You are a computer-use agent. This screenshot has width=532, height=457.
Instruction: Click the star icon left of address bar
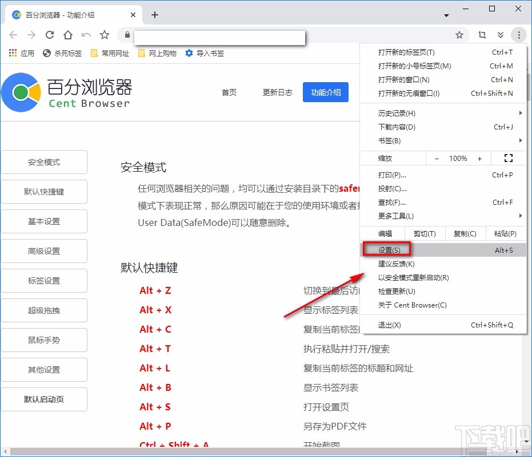[105, 35]
